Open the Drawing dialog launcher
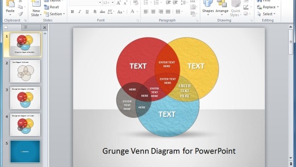296x167 pixels. click(251, 20)
